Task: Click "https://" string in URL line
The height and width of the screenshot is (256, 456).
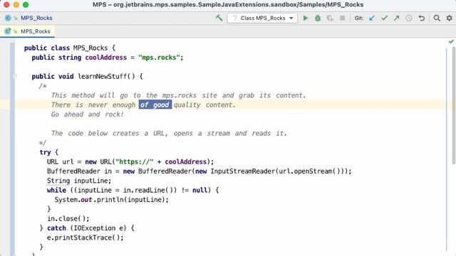Action: [x=135, y=161]
